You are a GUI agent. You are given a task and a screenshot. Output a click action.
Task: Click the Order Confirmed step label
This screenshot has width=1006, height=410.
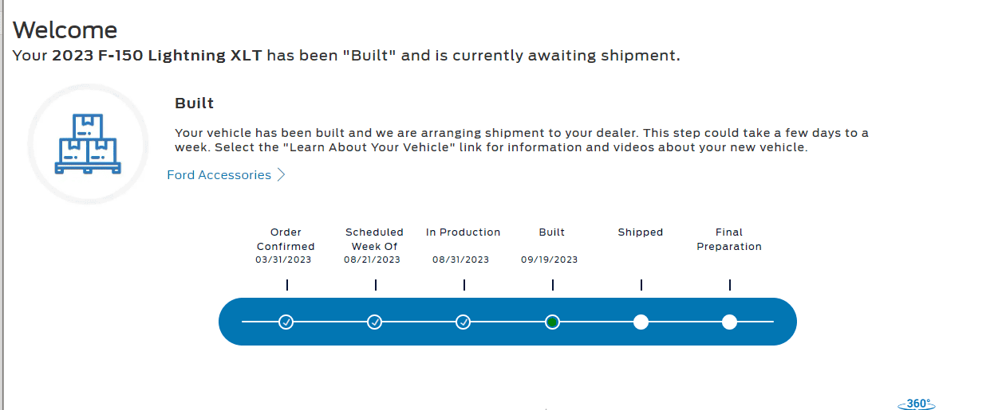286,240
